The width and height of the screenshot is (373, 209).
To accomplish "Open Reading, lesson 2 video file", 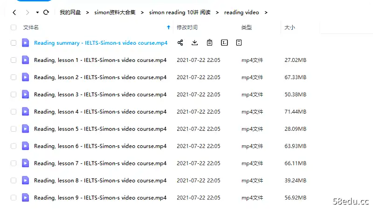I will click(100, 77).
